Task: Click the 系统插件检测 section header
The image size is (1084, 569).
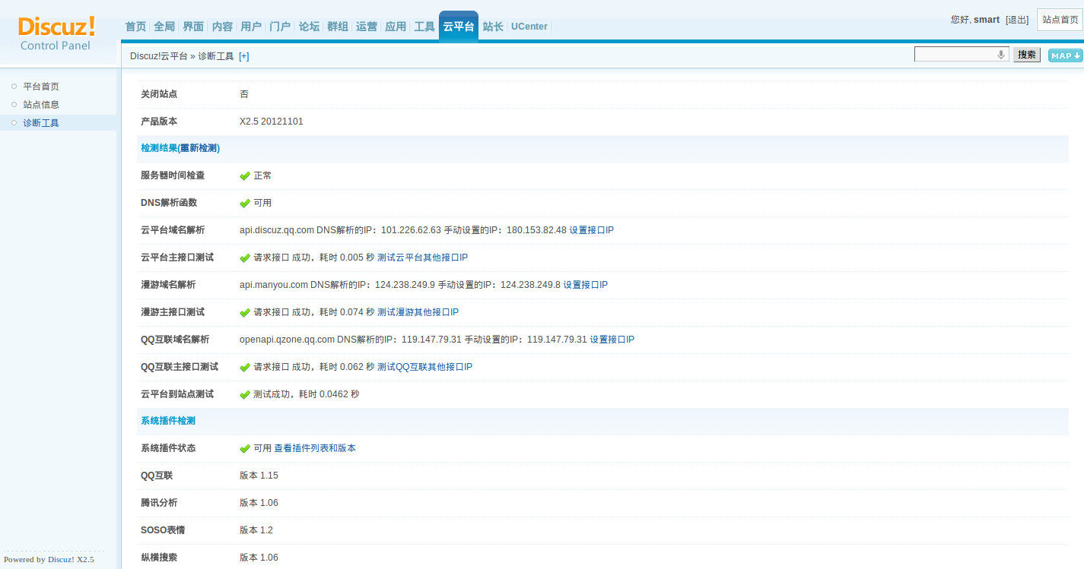Action: tap(168, 421)
